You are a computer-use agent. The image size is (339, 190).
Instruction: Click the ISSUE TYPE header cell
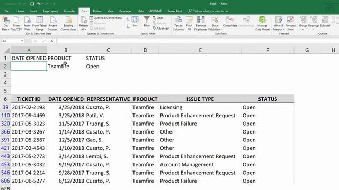pyautogui.click(x=200, y=99)
